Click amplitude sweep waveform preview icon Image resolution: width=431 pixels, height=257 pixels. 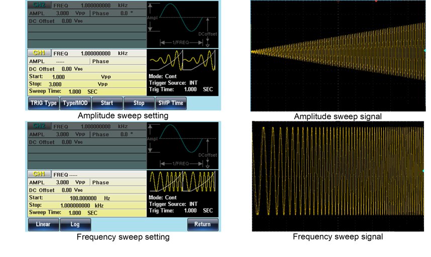point(182,61)
